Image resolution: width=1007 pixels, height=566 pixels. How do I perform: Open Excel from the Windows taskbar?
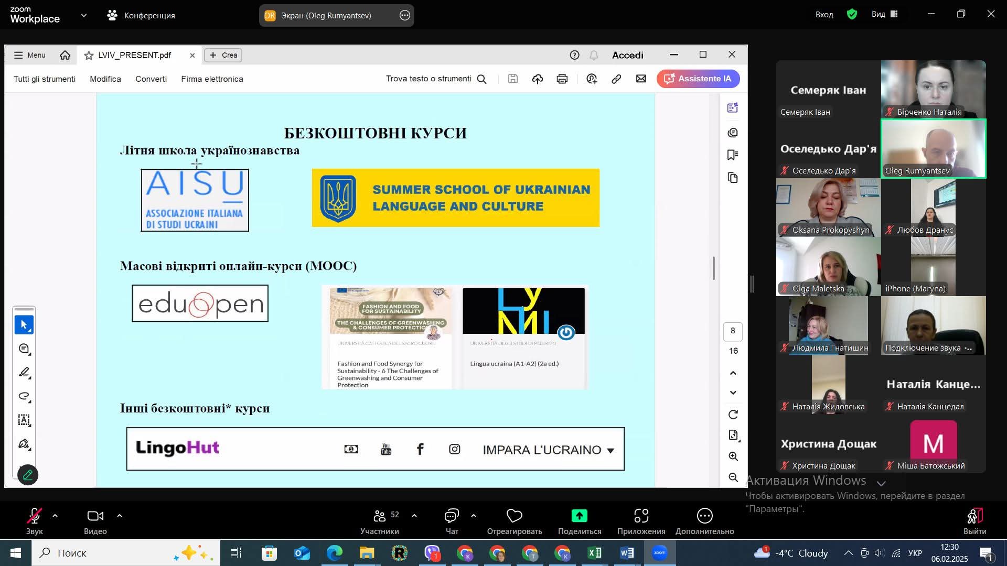(x=595, y=553)
